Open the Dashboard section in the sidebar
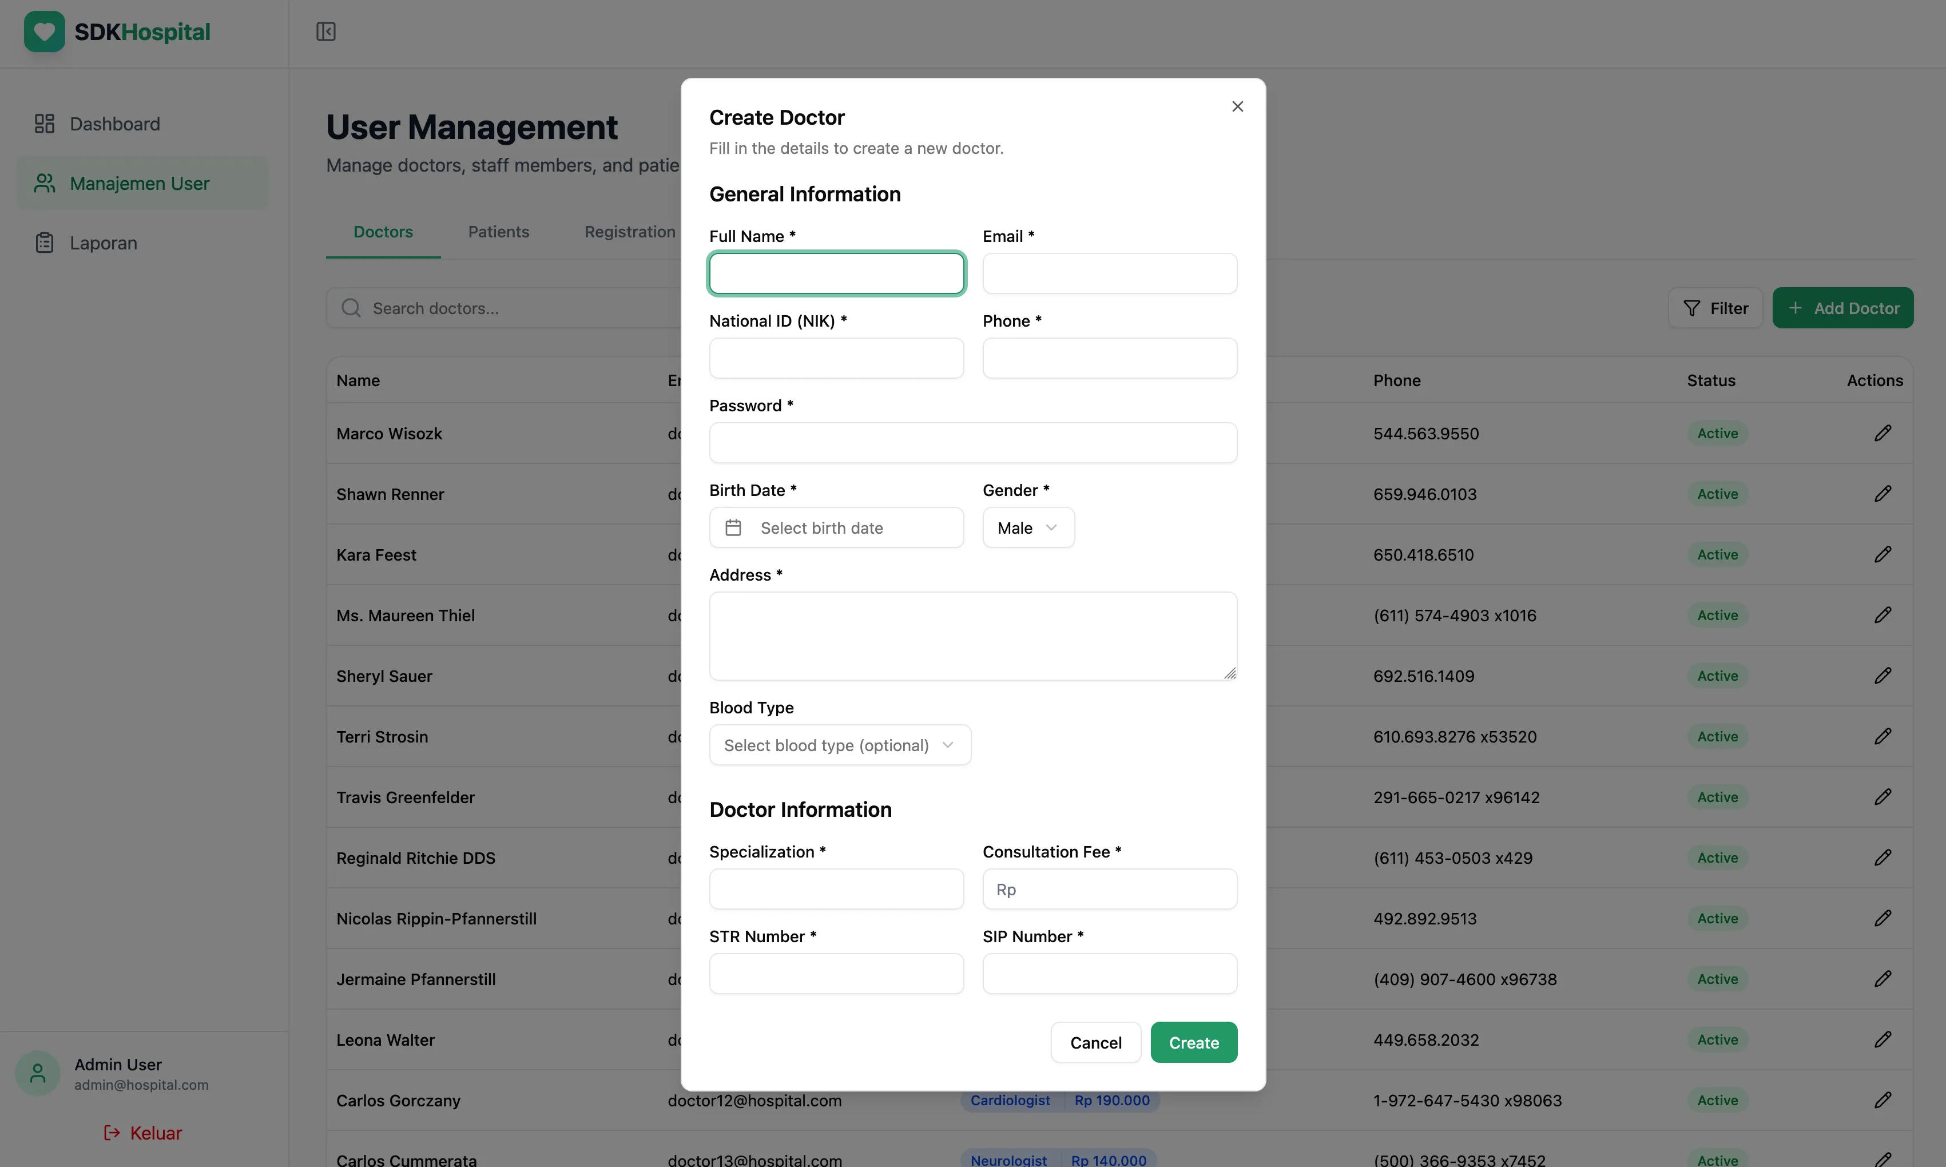 (116, 124)
